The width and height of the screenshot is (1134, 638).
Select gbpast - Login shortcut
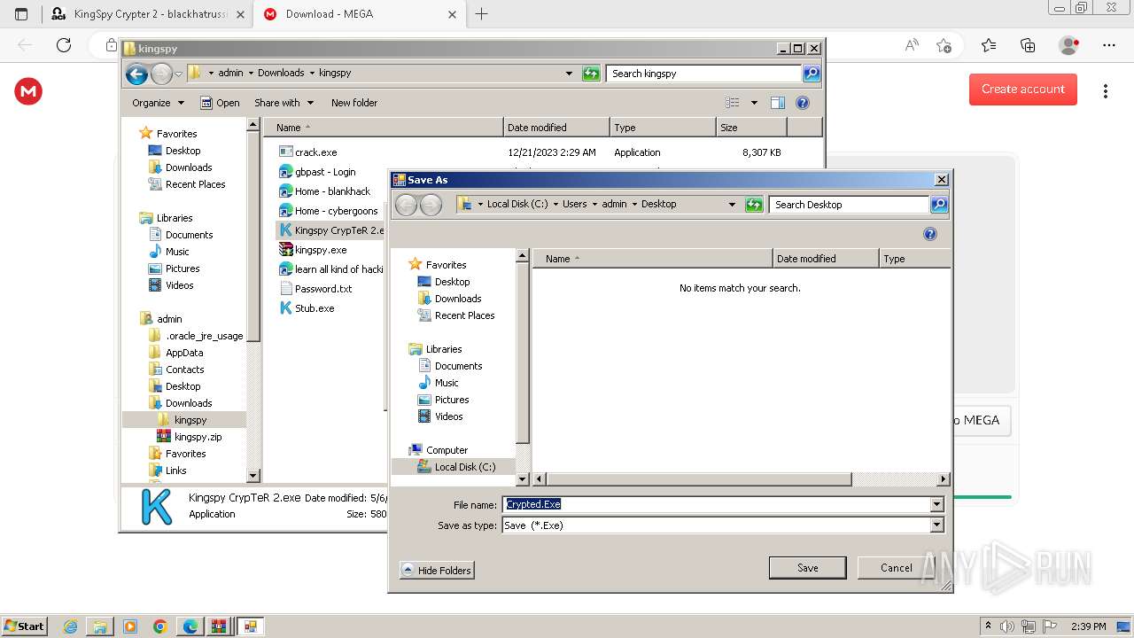(x=317, y=172)
